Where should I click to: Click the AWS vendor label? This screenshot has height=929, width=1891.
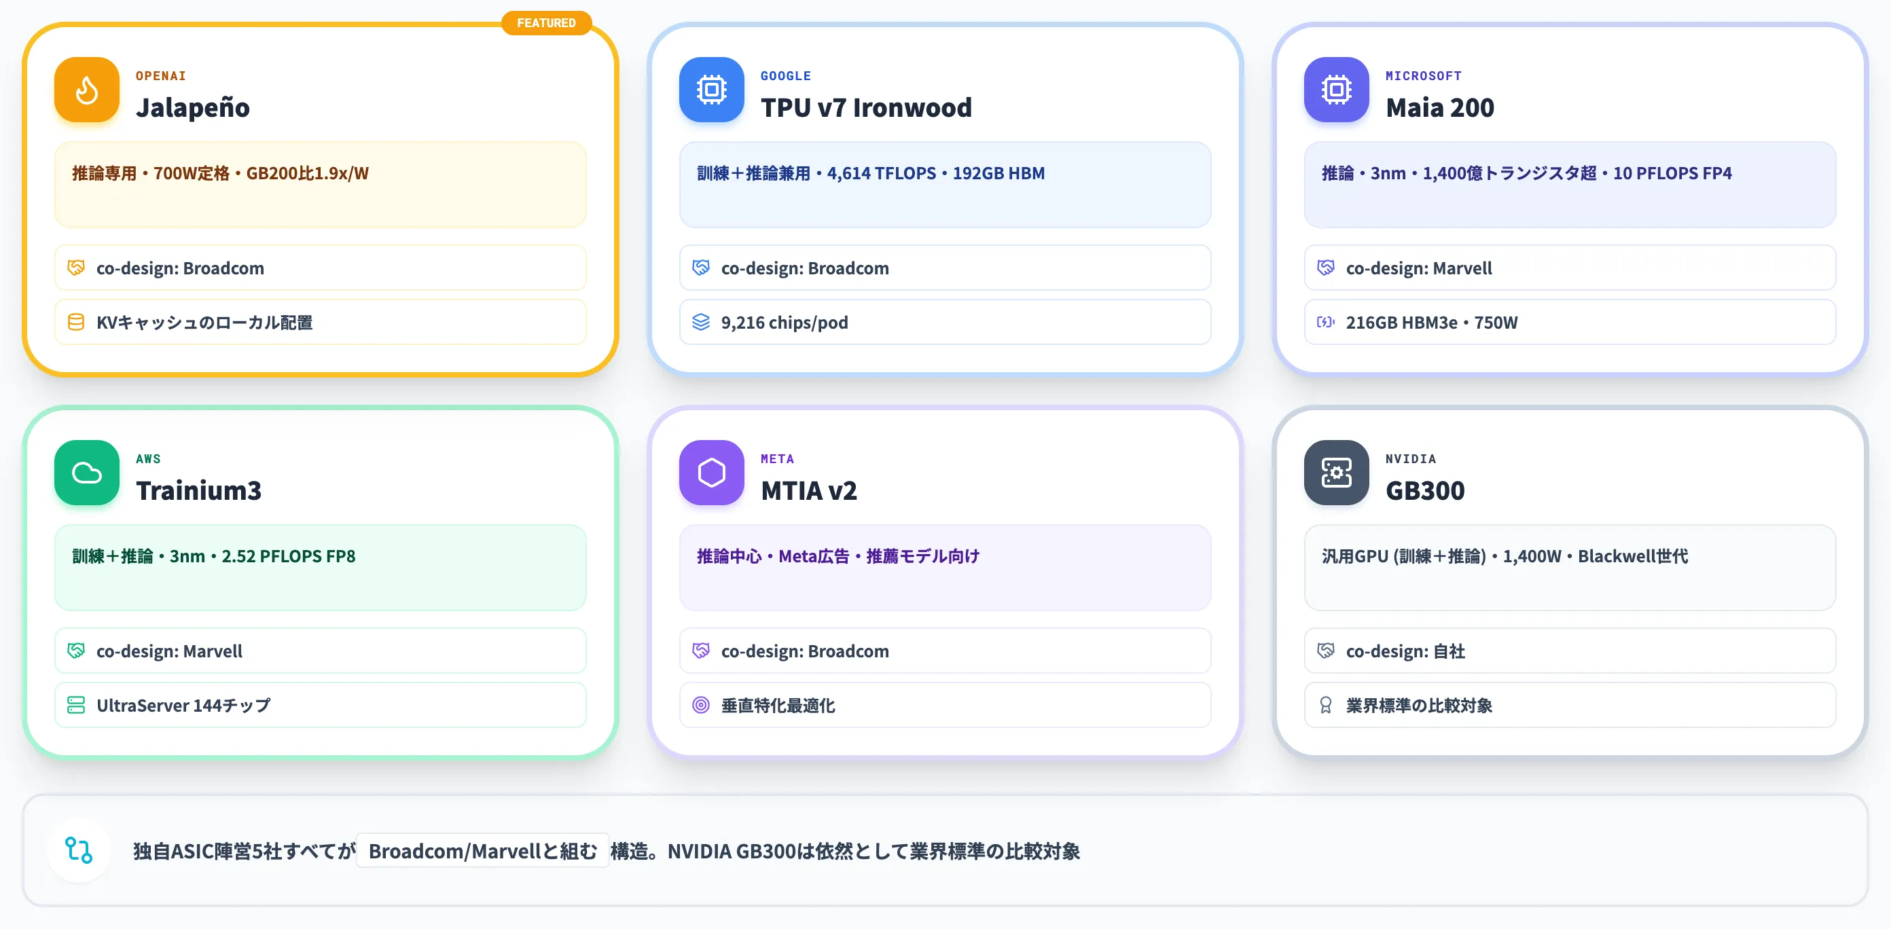click(x=148, y=458)
